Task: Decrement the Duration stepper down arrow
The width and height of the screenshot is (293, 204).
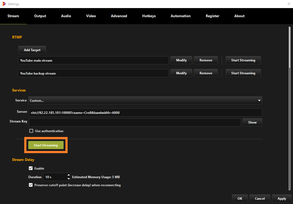Action: pyautogui.click(x=69, y=178)
